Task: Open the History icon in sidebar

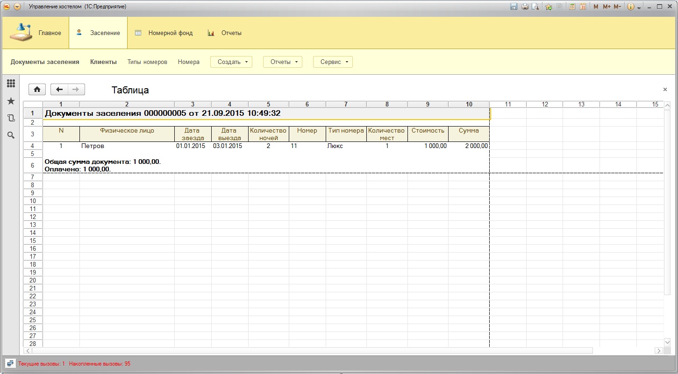Action: pos(11,118)
